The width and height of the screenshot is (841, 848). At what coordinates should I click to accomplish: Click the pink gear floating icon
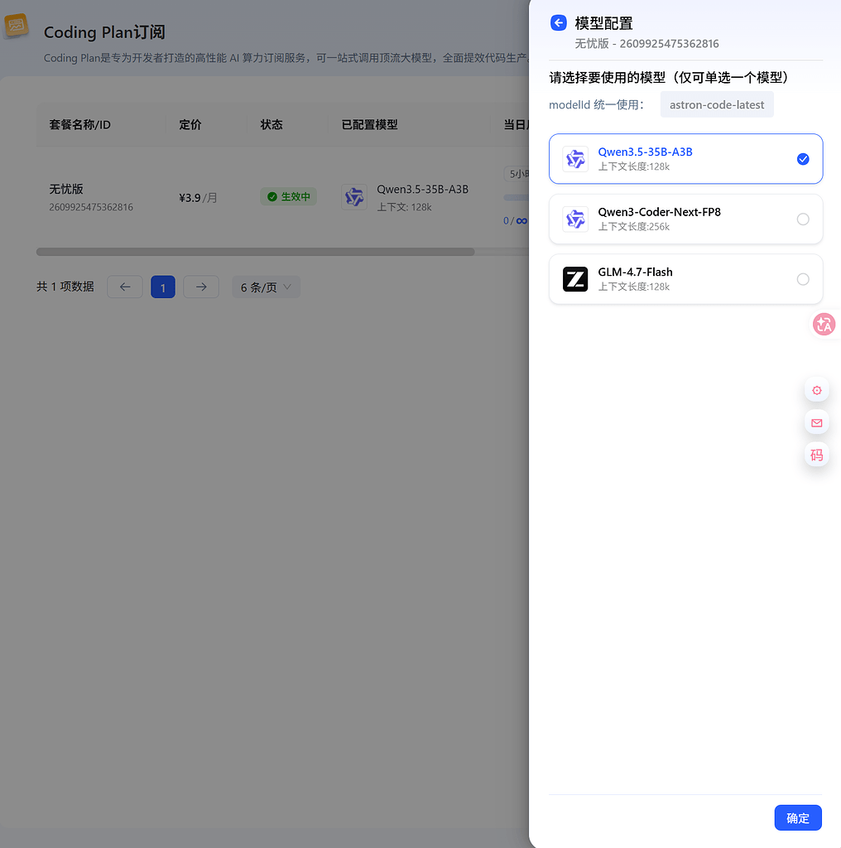tap(817, 390)
